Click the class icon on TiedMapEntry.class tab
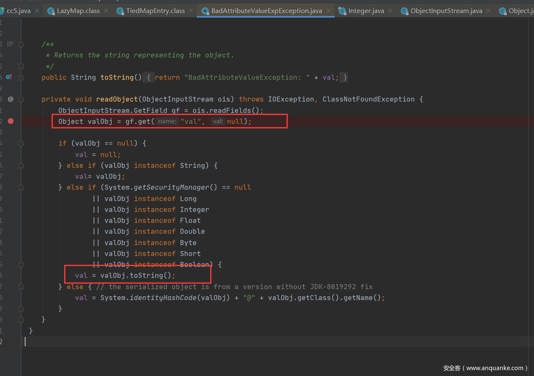 tap(120, 11)
